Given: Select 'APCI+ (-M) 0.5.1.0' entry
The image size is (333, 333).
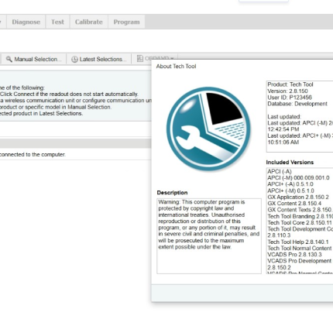Looking at the screenshot, I should point(290,191).
